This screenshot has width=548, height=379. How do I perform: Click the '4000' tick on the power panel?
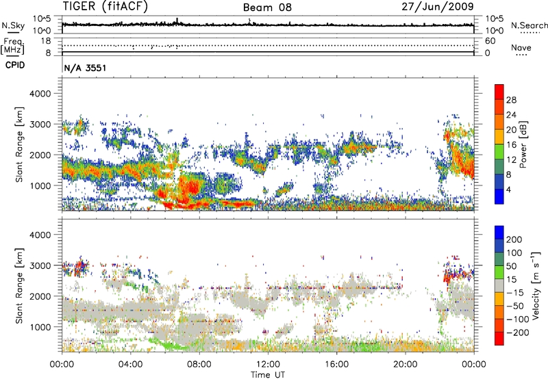click(40, 94)
